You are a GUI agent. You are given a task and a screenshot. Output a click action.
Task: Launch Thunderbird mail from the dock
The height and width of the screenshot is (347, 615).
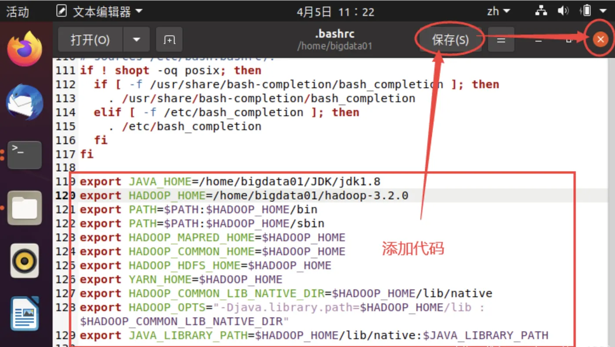pos(25,102)
